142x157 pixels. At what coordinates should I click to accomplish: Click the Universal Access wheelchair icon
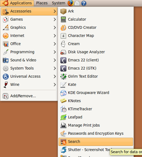pos(6,77)
